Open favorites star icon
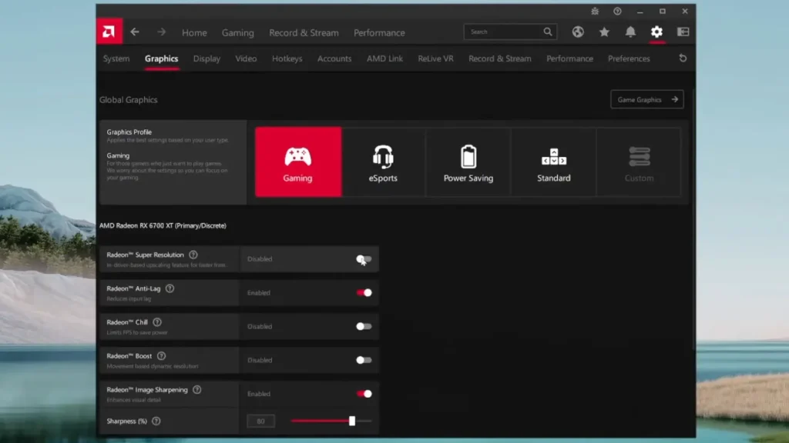The width and height of the screenshot is (789, 443). (604, 32)
